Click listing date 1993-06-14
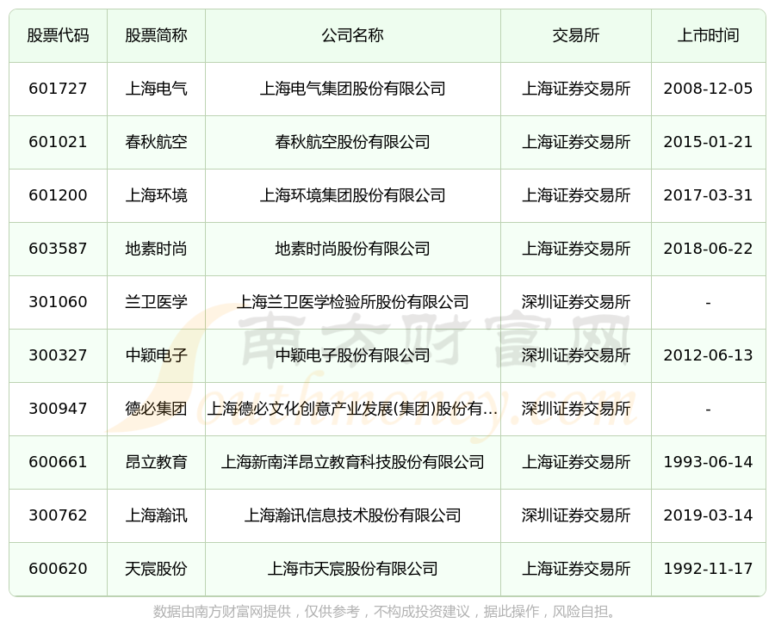Image resolution: width=775 pixels, height=635 pixels. tap(709, 462)
